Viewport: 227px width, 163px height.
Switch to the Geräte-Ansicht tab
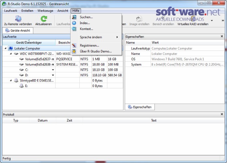click(x=18, y=31)
